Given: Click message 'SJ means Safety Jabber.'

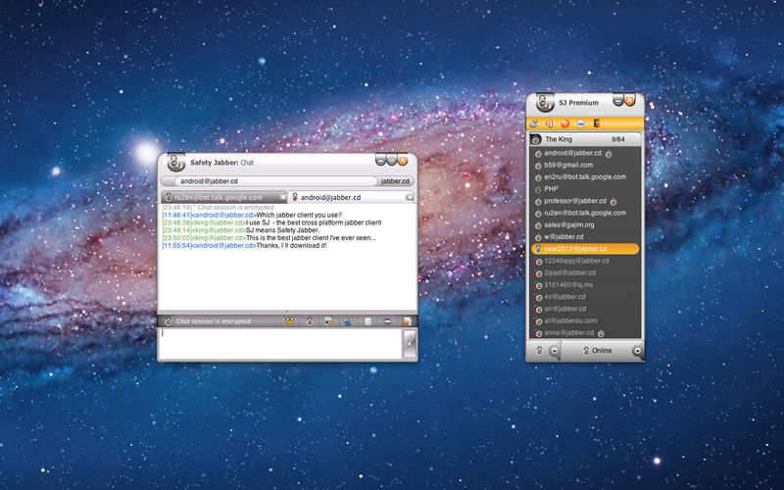Looking at the screenshot, I should coord(282,230).
